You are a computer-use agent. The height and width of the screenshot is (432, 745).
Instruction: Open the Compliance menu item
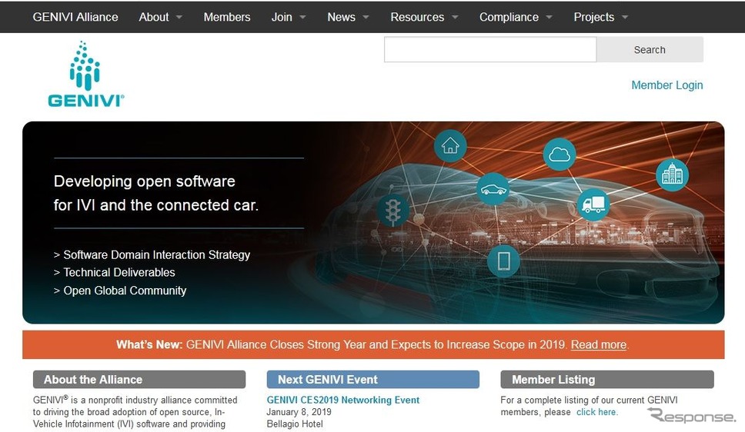point(509,17)
